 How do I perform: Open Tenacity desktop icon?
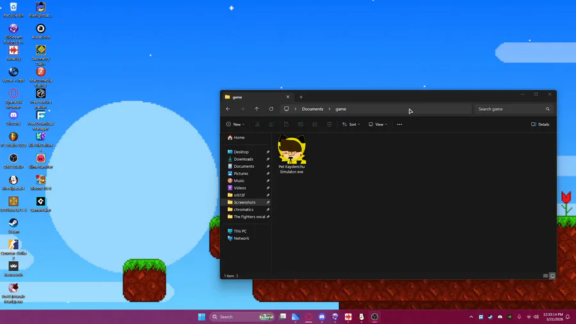(13, 53)
